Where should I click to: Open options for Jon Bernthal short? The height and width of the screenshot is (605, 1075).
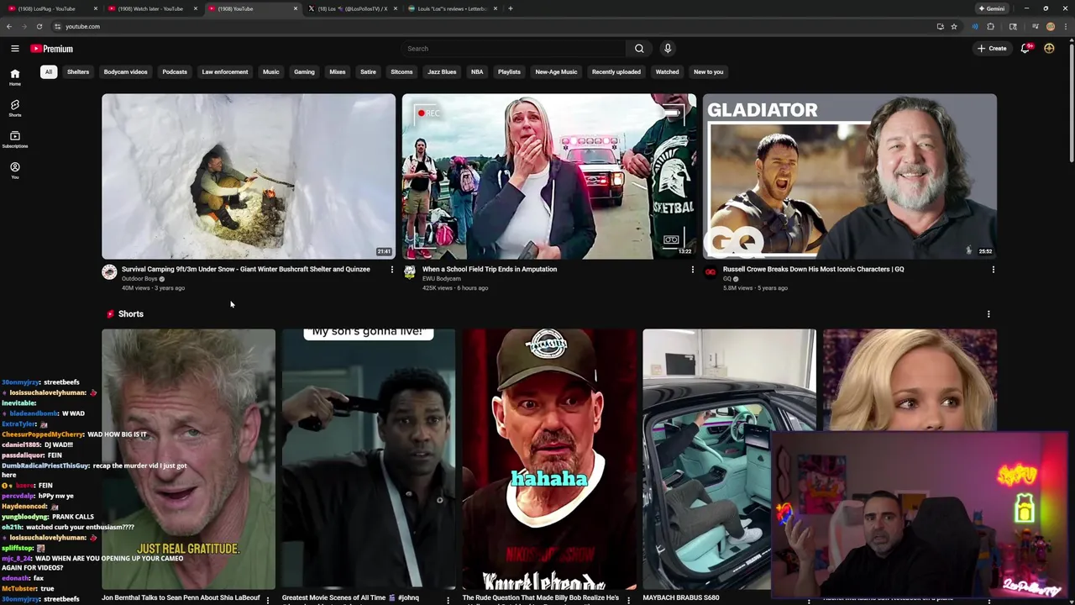click(268, 600)
